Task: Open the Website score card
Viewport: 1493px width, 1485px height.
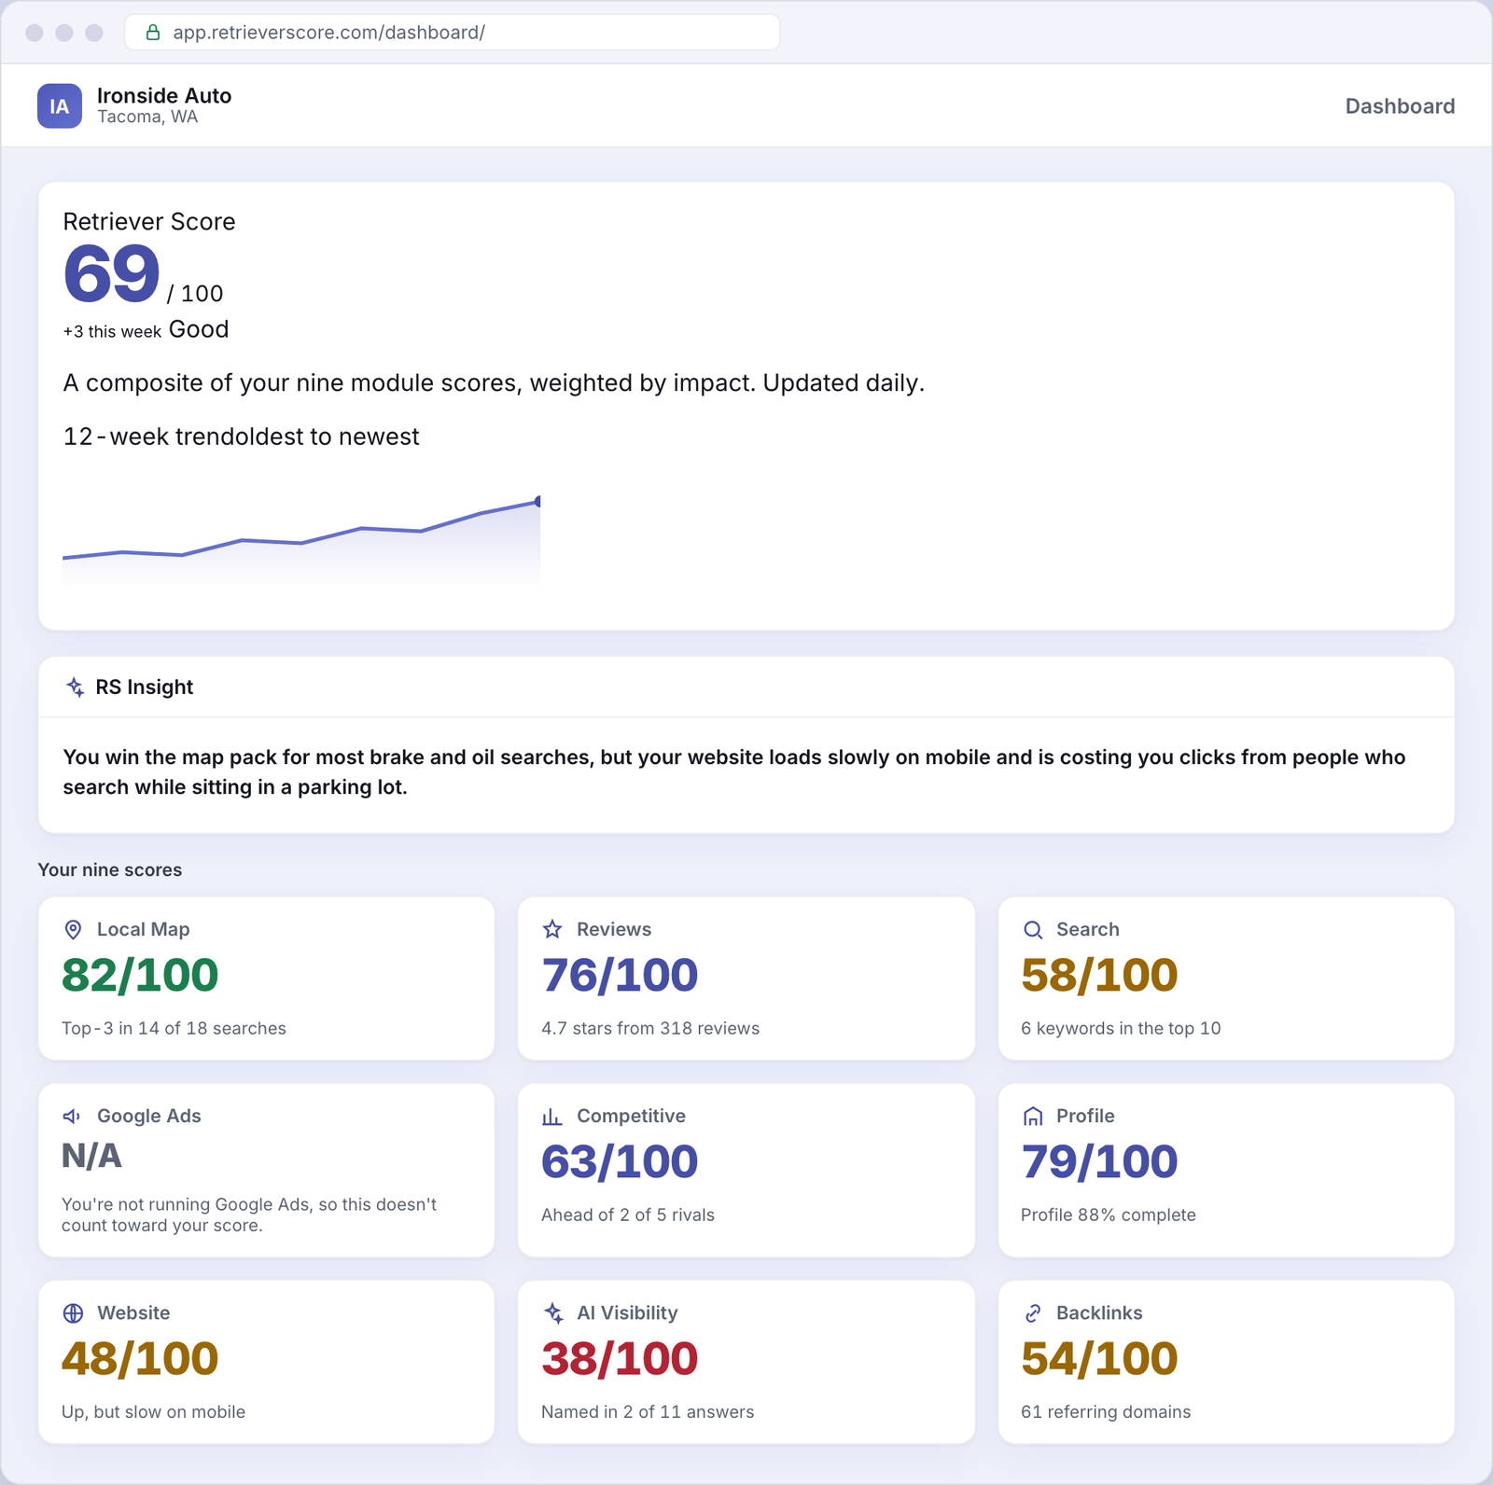Action: (266, 1362)
